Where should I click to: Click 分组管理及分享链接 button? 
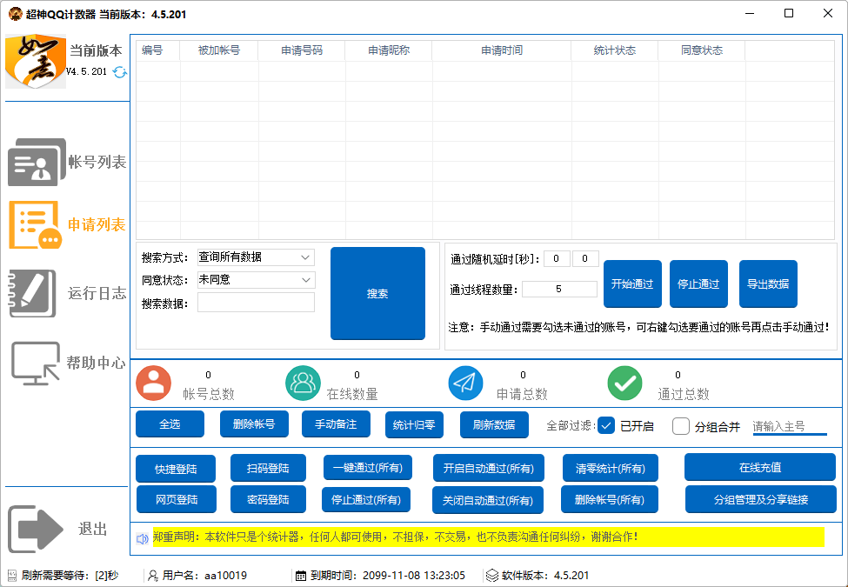(761, 499)
